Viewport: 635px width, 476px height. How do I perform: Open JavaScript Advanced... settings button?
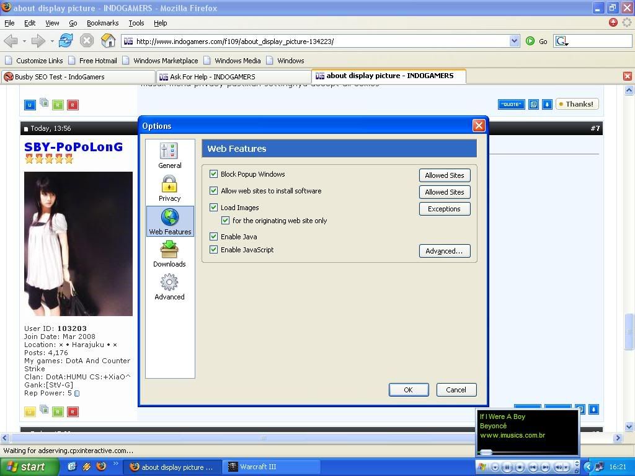pos(444,251)
